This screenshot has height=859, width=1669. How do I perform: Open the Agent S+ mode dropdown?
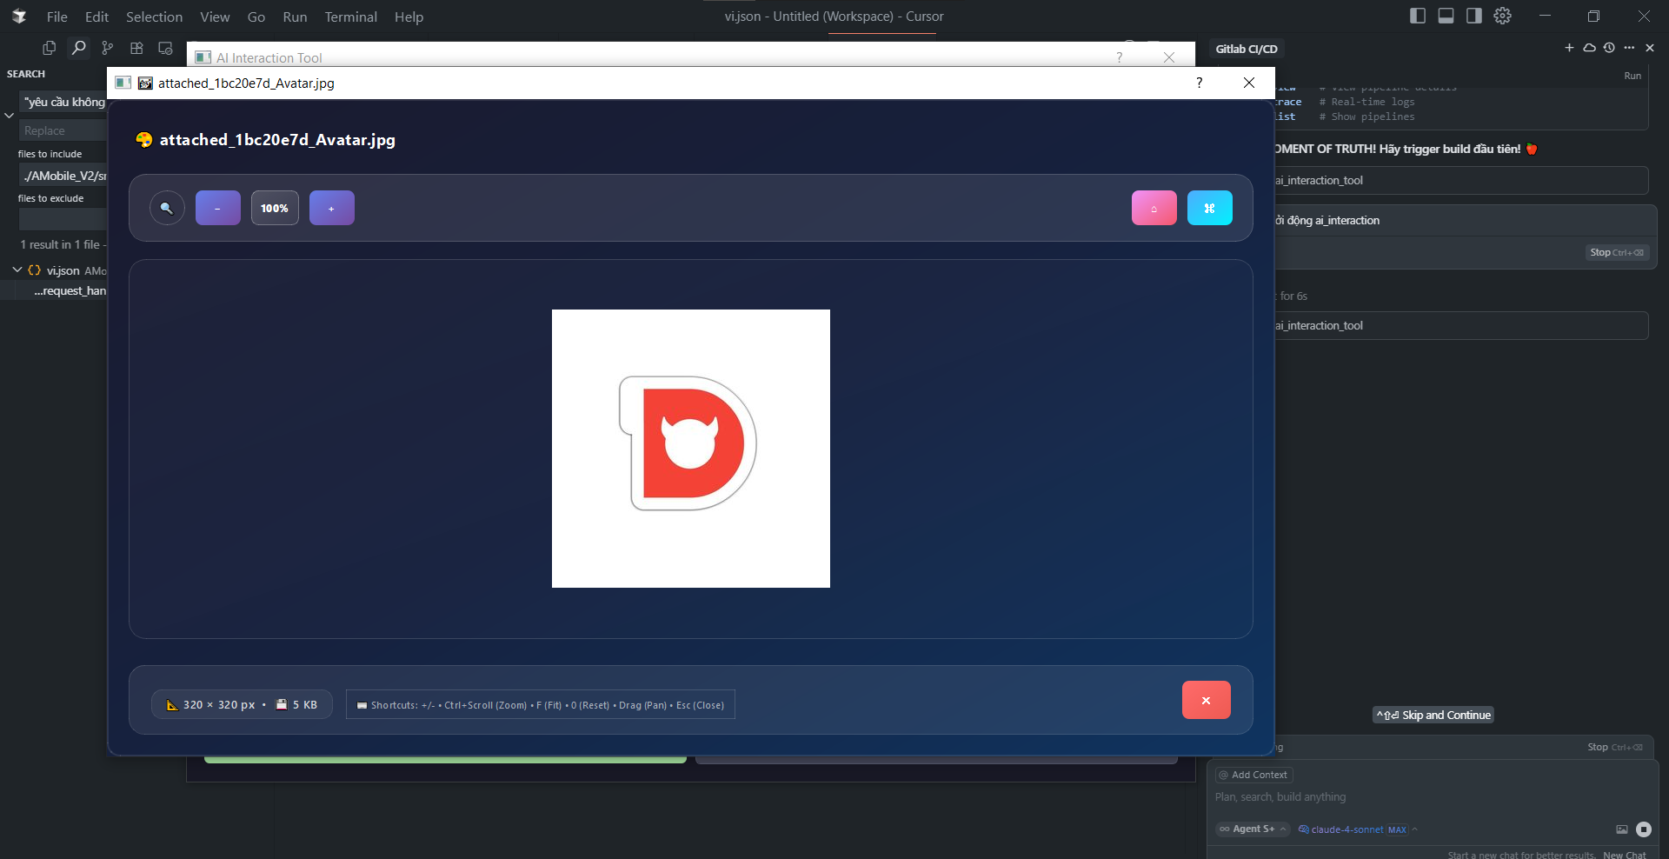pos(1253,829)
